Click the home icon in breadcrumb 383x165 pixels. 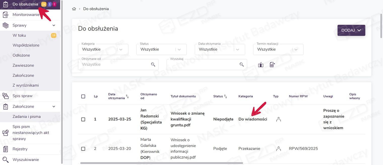click(74, 9)
